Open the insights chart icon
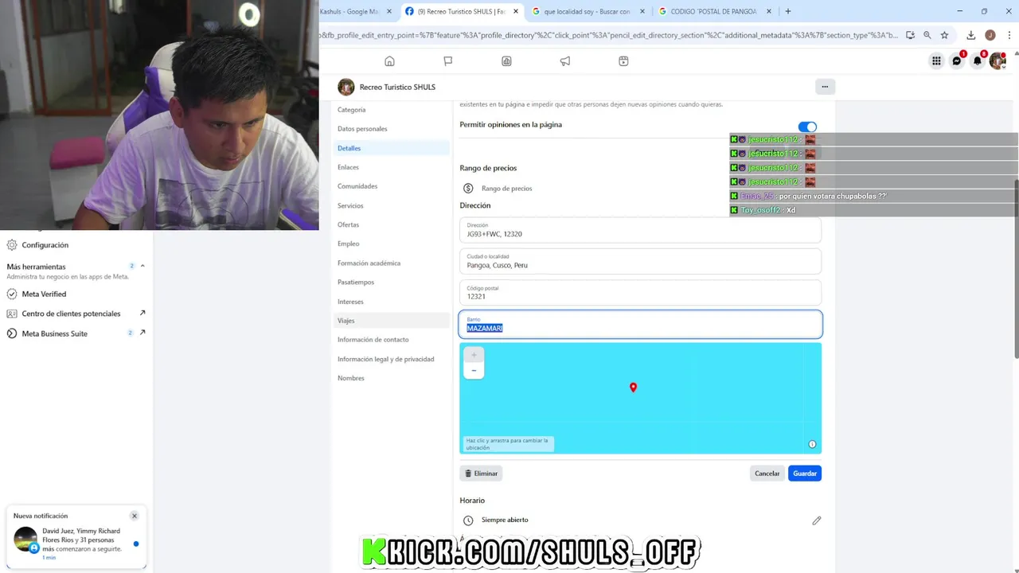The height and width of the screenshot is (573, 1019). (506, 61)
